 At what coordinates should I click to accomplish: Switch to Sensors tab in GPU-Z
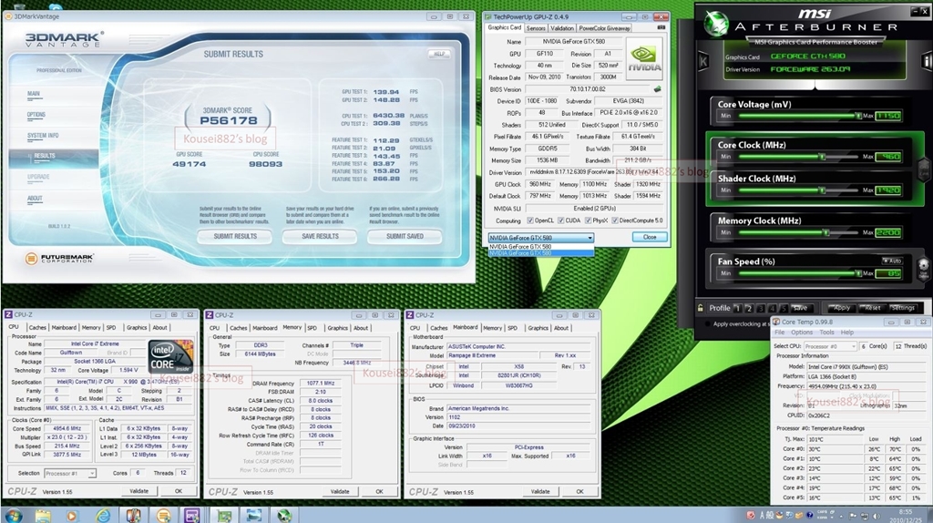point(536,28)
